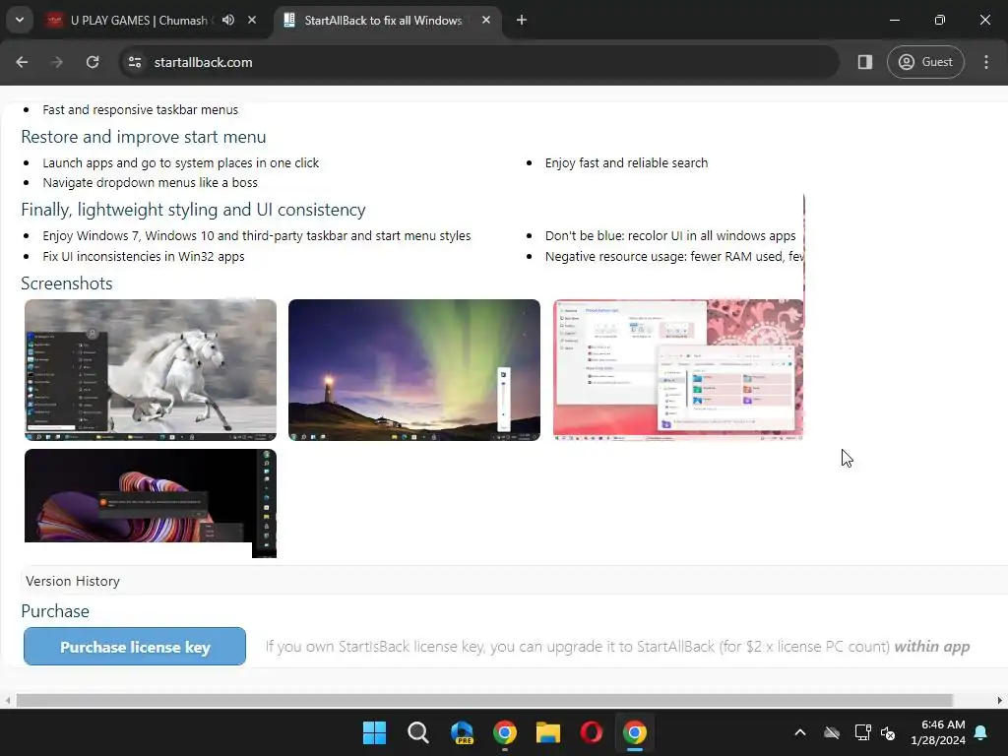Click 'Enjoy fast and reliable search' text
1008x756 pixels.
[626, 163]
